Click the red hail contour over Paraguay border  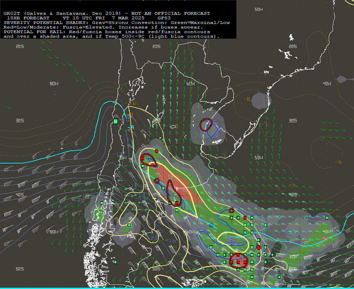pyautogui.click(x=206, y=125)
